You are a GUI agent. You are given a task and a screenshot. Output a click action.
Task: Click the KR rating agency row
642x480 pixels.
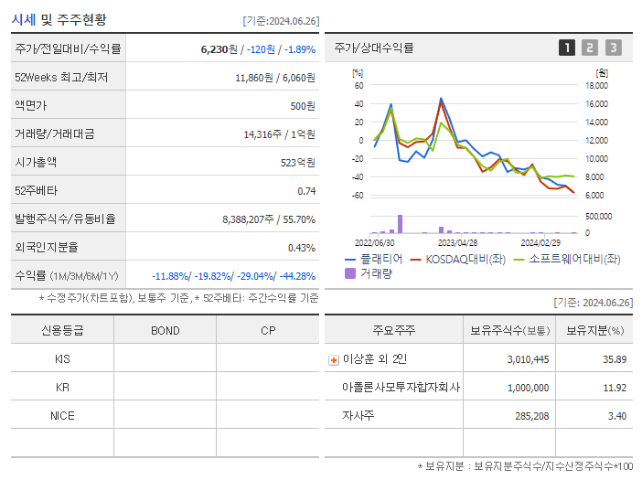click(62, 387)
